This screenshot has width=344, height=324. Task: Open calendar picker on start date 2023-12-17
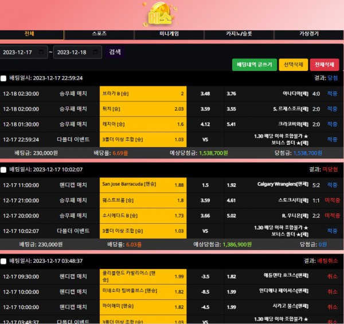[41, 52]
